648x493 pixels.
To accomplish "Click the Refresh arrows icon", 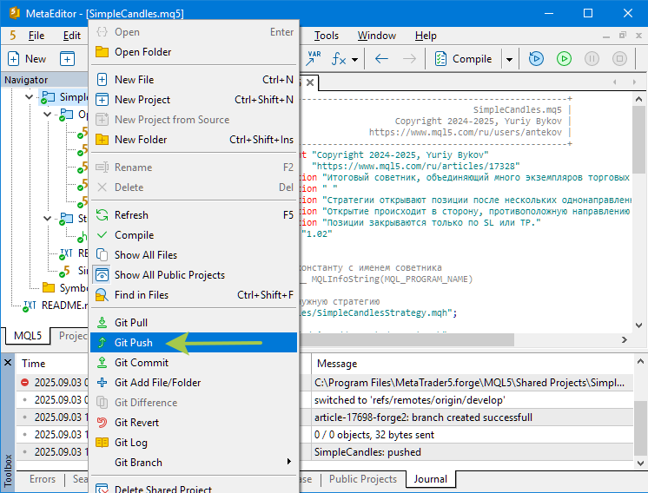I will pos(102,215).
